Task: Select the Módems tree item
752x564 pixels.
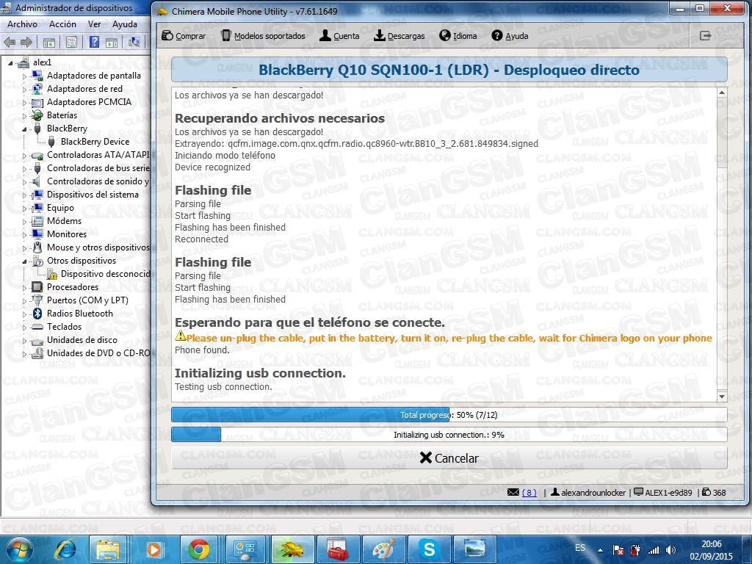Action: [x=65, y=221]
